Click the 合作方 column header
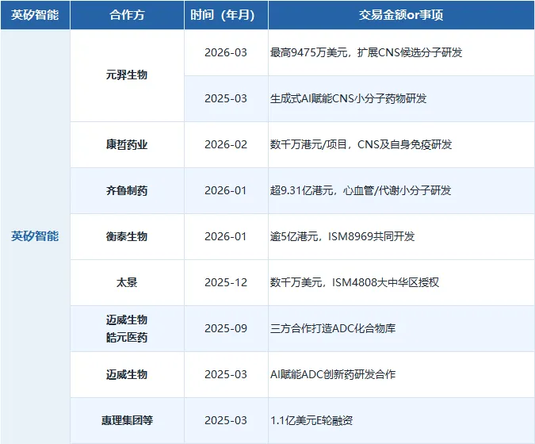 (127, 15)
